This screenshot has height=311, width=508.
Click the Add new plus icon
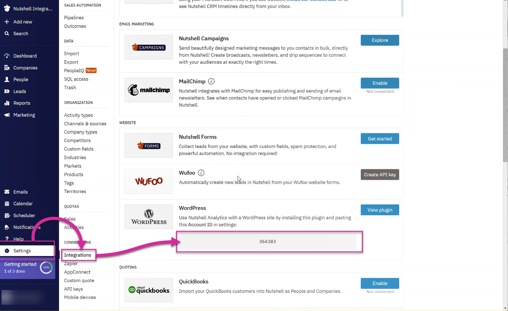coord(7,22)
